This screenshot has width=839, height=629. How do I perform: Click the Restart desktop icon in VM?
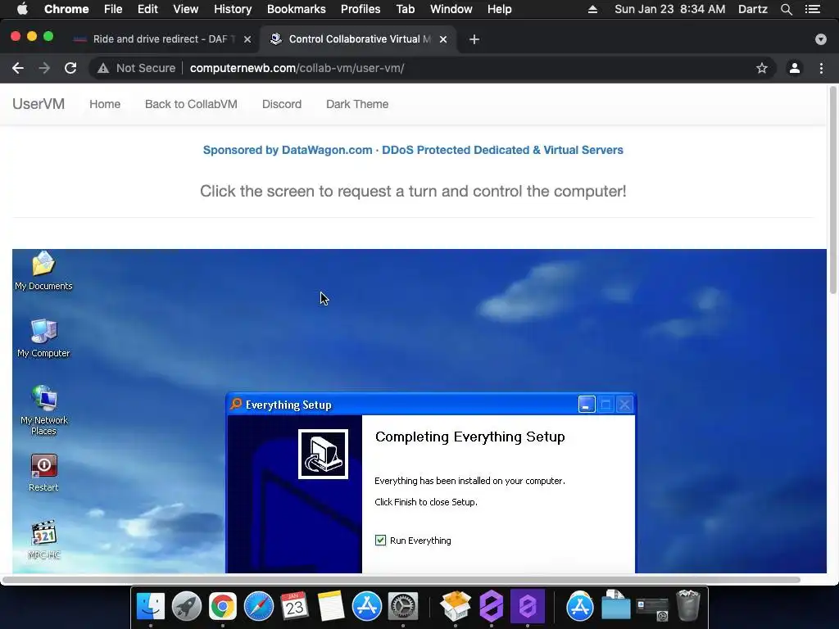point(43,473)
